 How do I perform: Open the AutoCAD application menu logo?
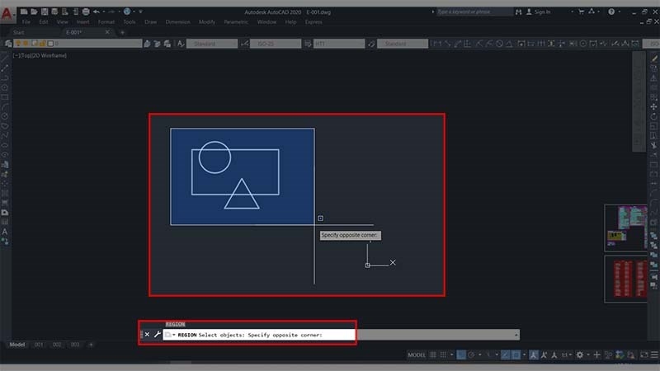tap(7, 14)
